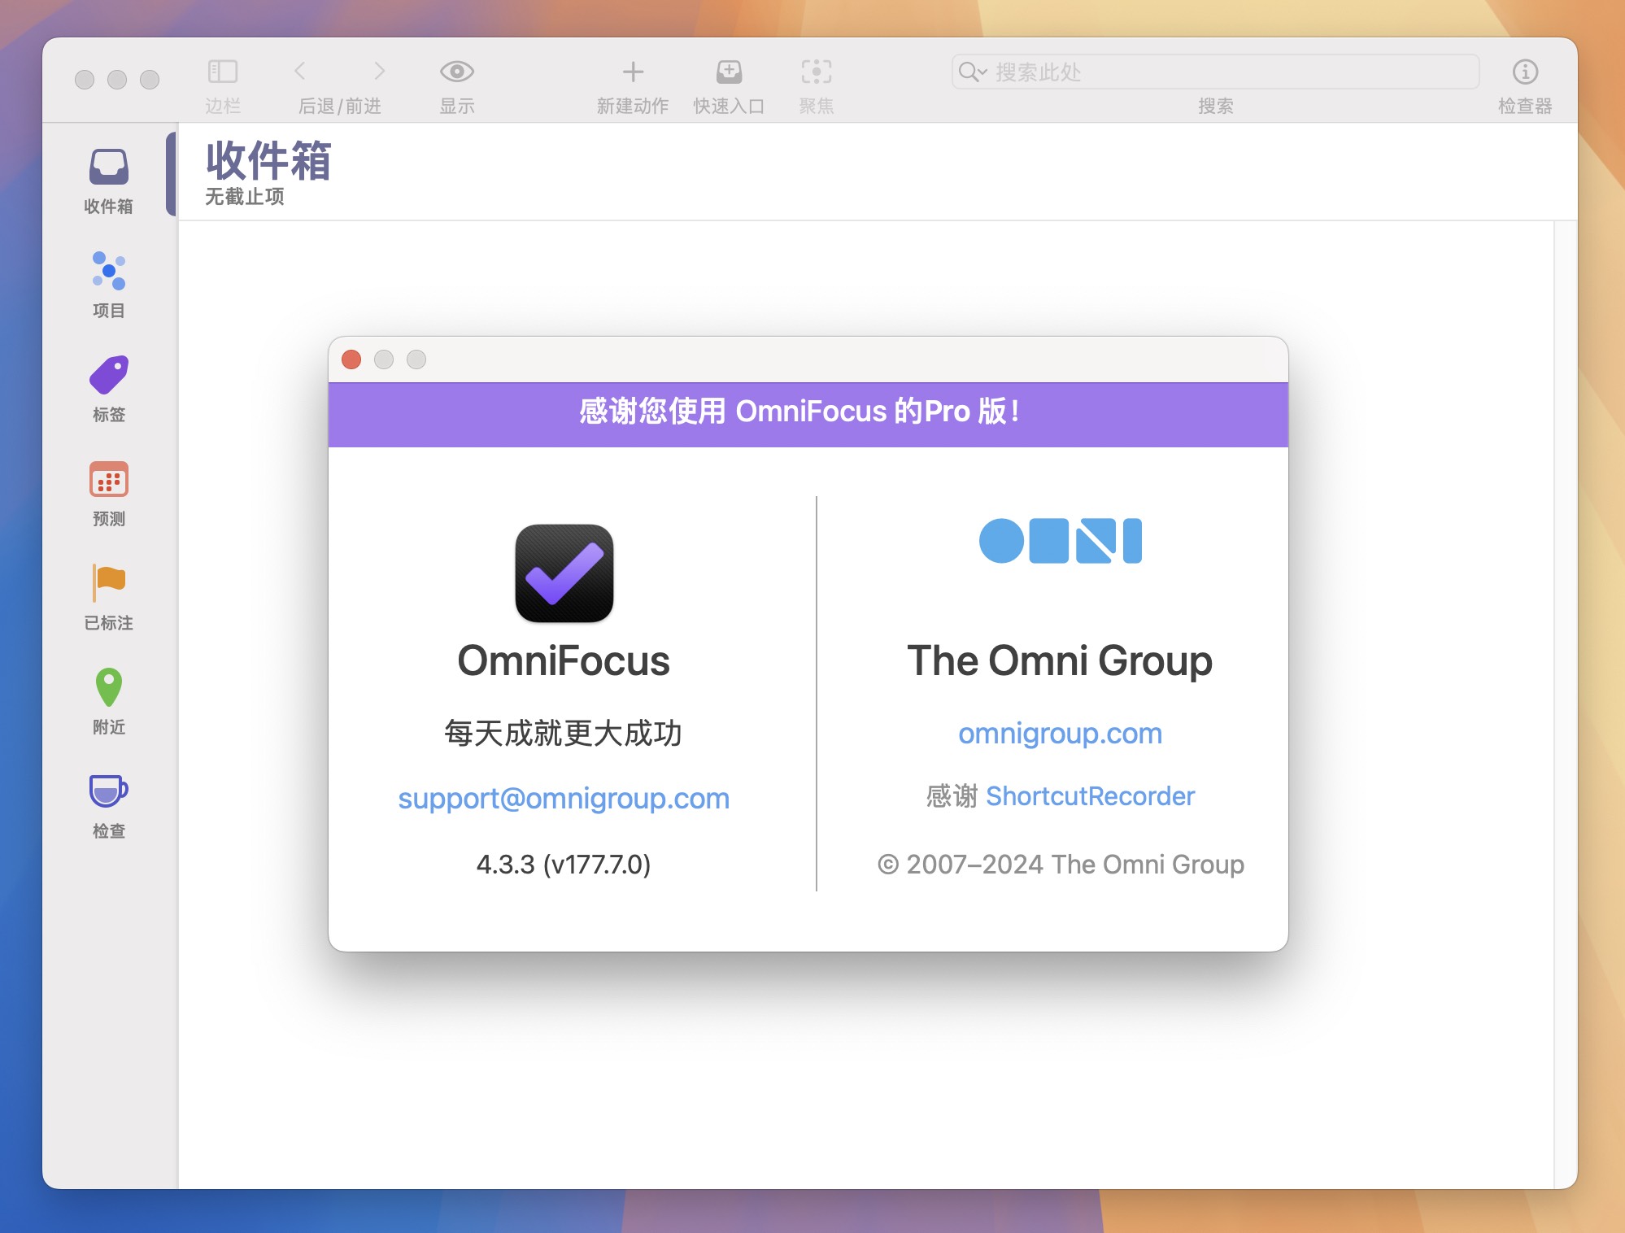Viewport: 1625px width, 1233px height.
Task: Open the 预测 forecast perspective
Action: (x=108, y=494)
